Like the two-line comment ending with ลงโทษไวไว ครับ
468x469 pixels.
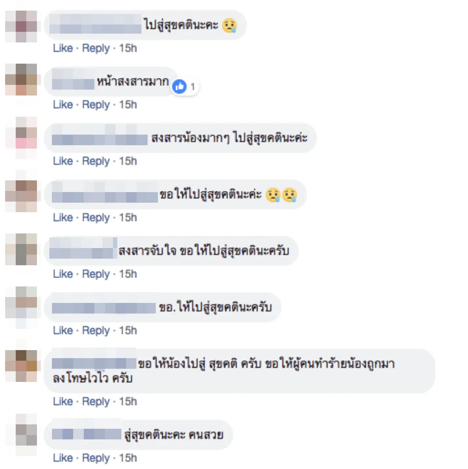coord(63,401)
